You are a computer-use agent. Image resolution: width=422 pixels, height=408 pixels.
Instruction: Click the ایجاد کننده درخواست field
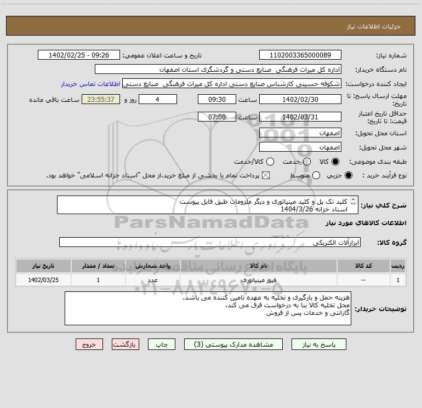[x=232, y=83]
